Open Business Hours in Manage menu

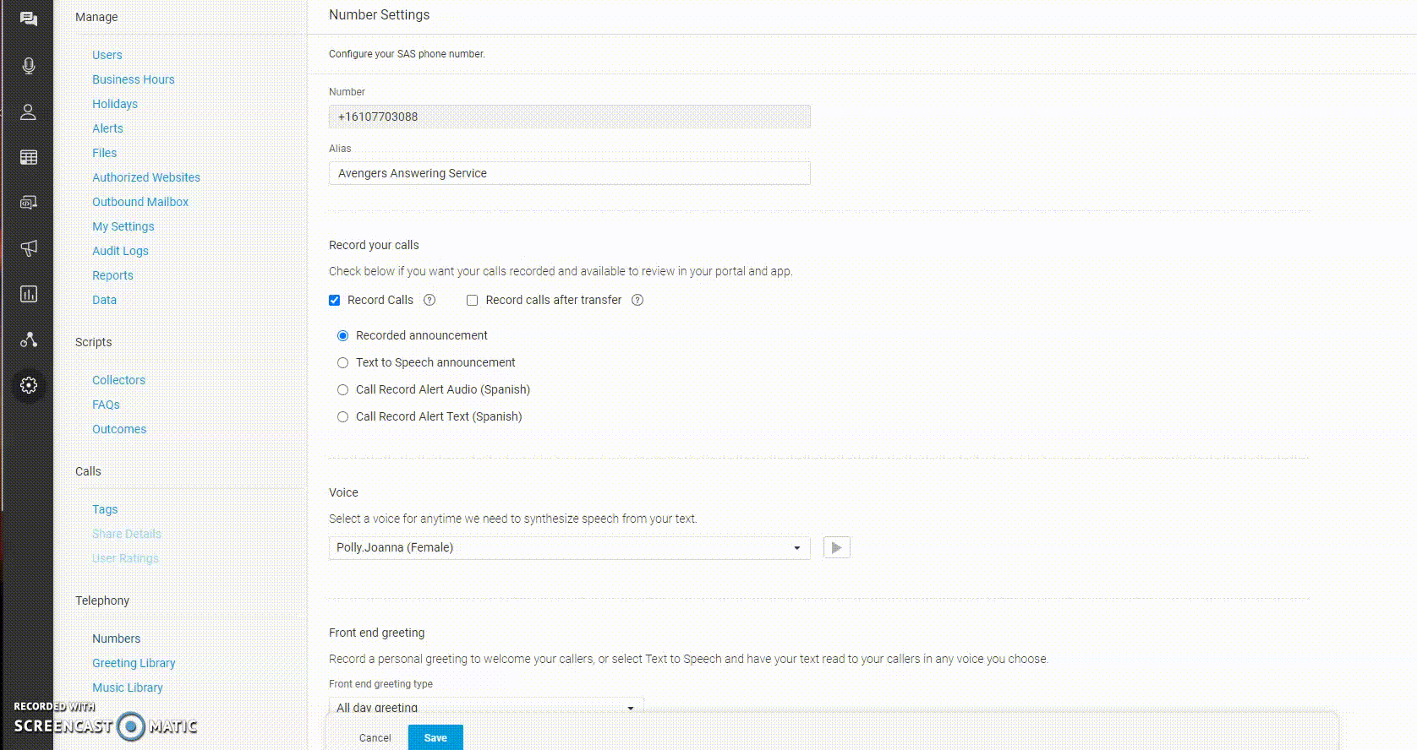(134, 79)
